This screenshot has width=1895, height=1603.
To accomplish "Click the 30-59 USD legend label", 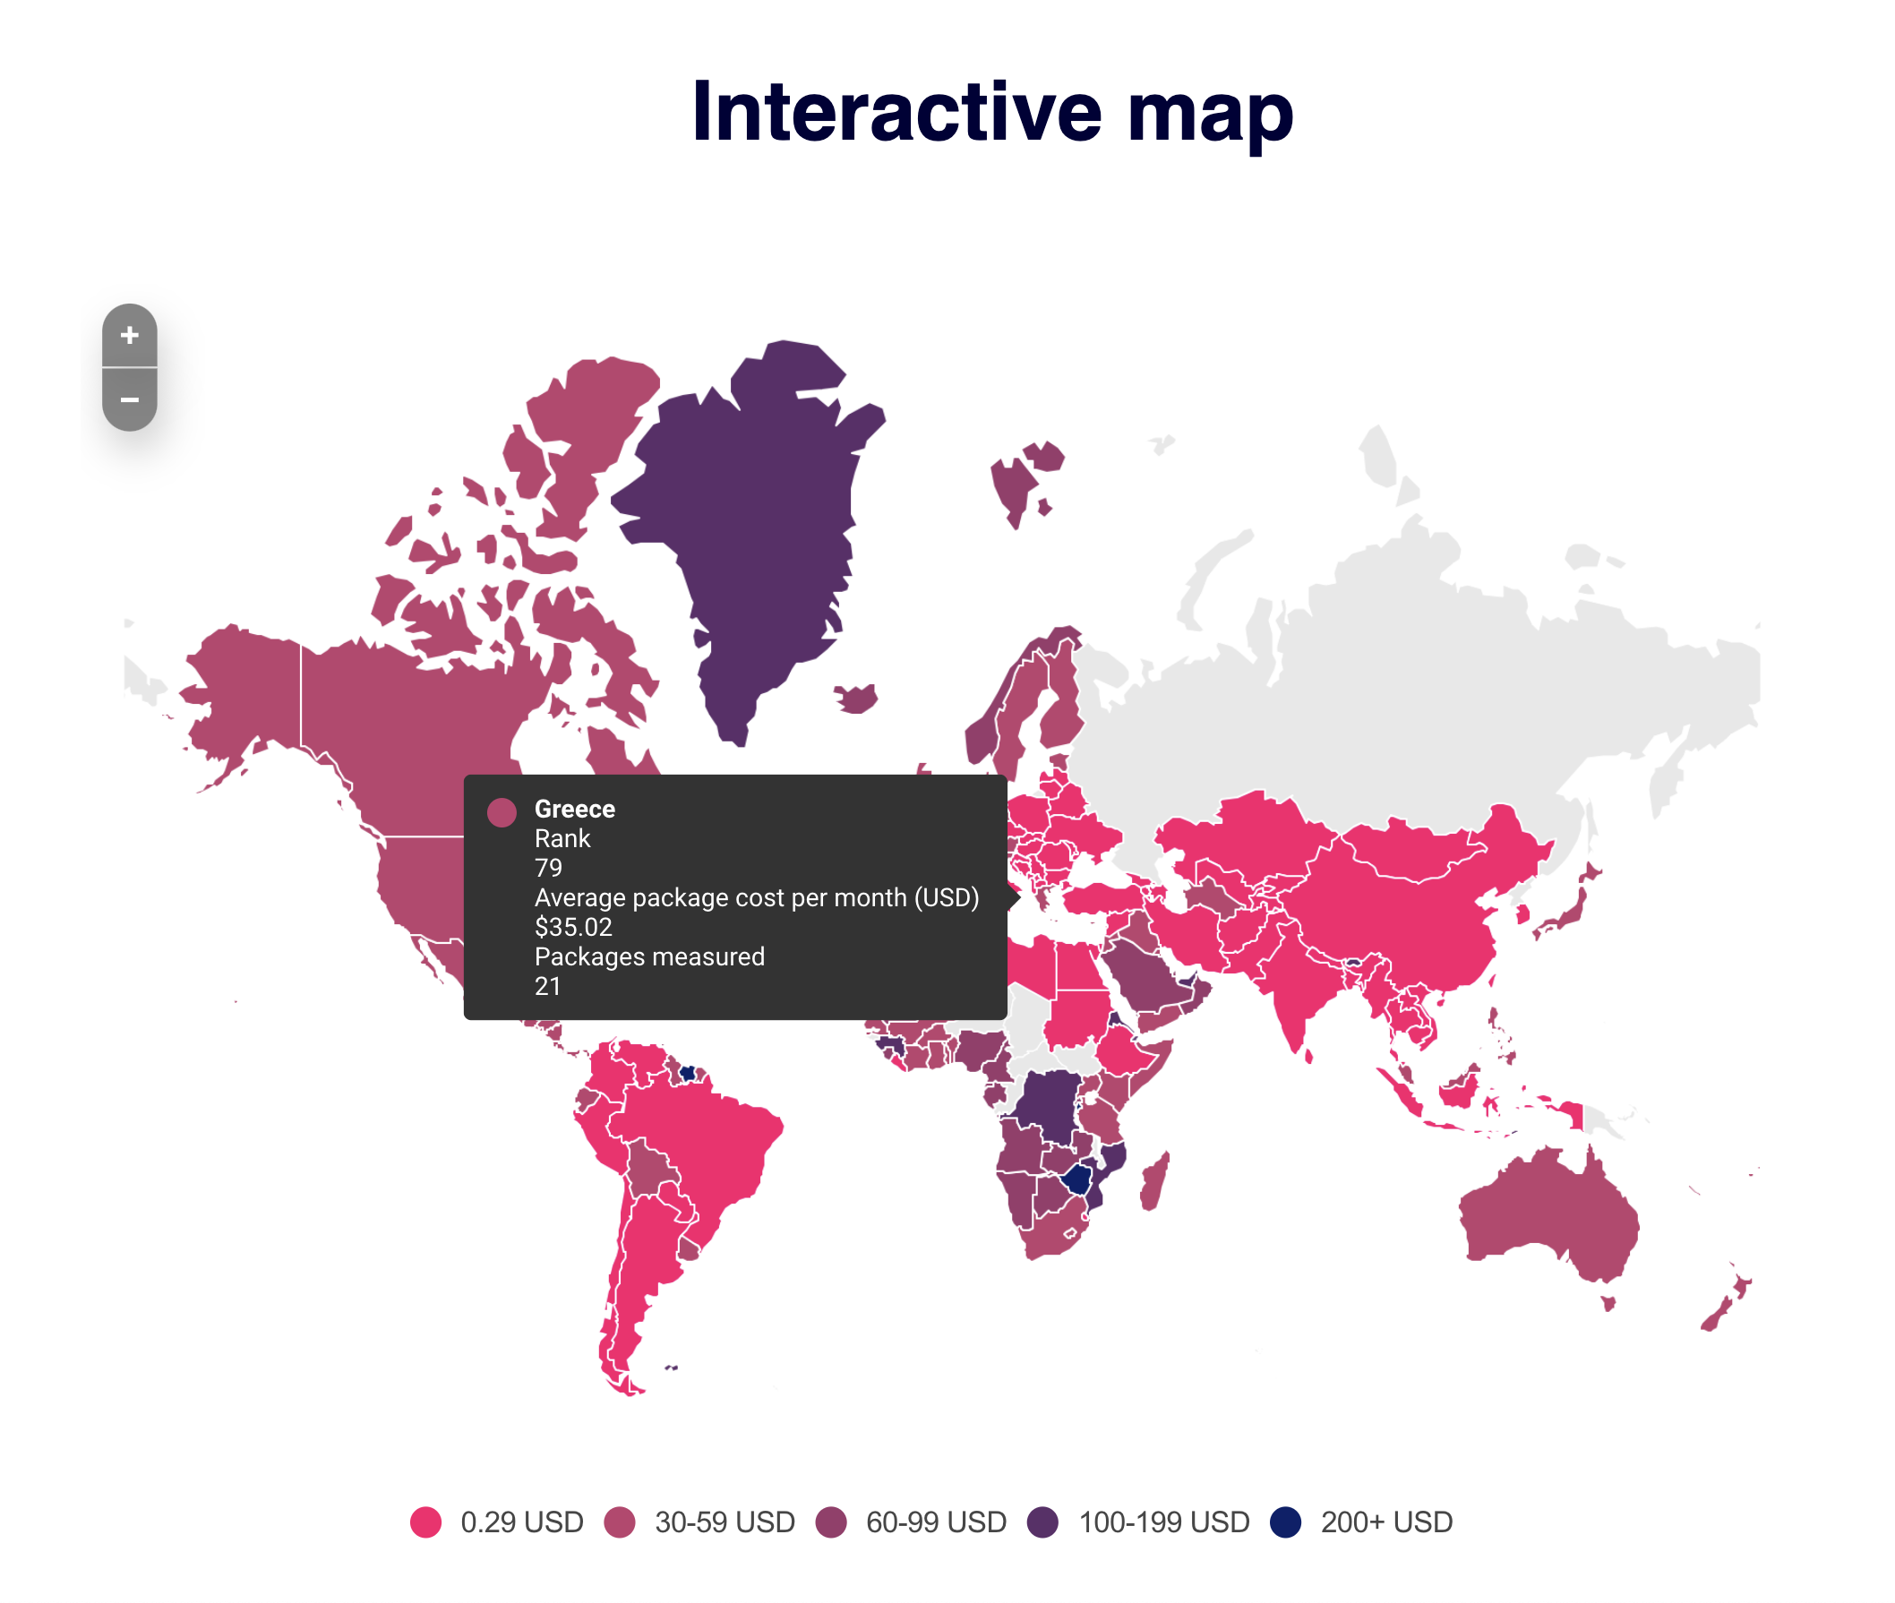I will (x=725, y=1522).
